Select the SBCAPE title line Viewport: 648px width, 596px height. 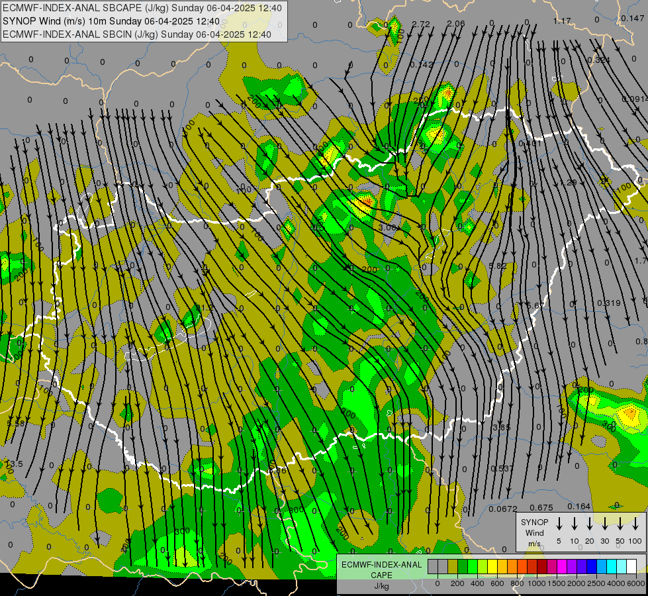142,8
